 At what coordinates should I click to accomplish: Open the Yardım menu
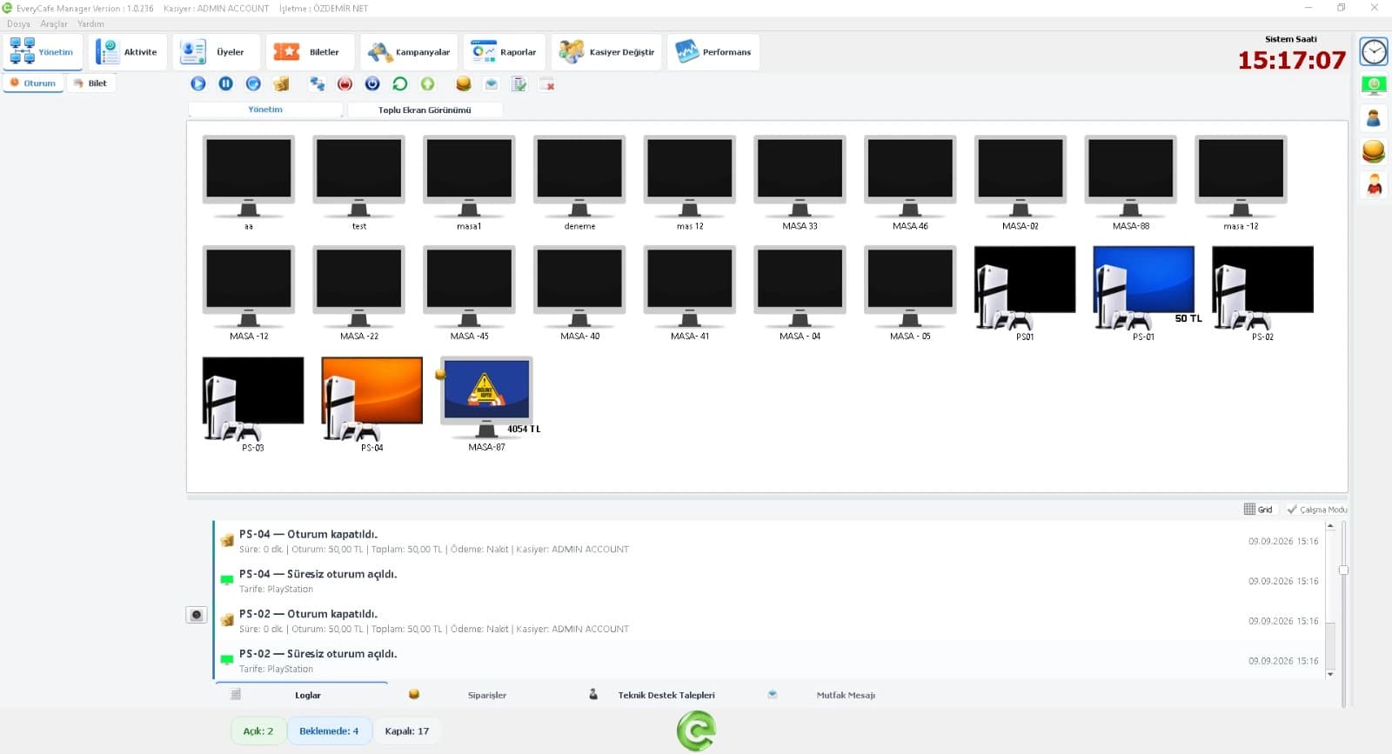coord(91,23)
